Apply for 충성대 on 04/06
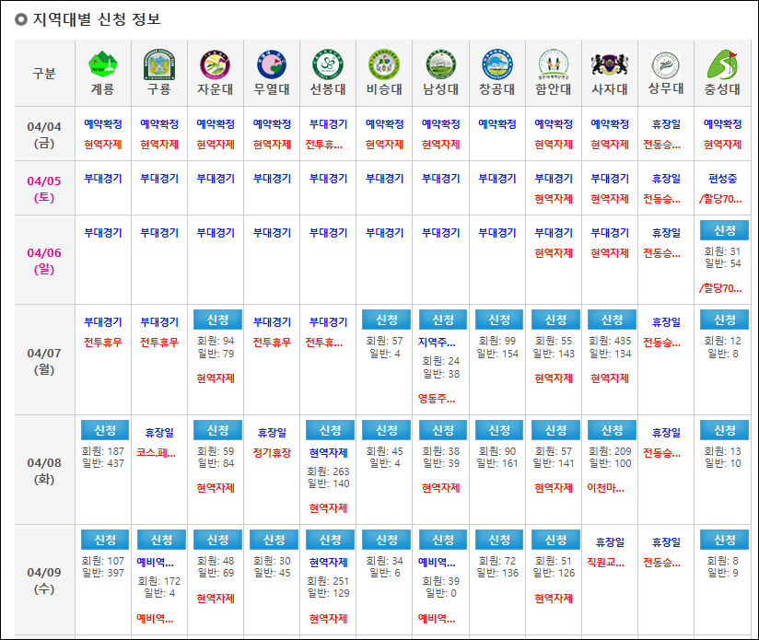 [x=724, y=230]
